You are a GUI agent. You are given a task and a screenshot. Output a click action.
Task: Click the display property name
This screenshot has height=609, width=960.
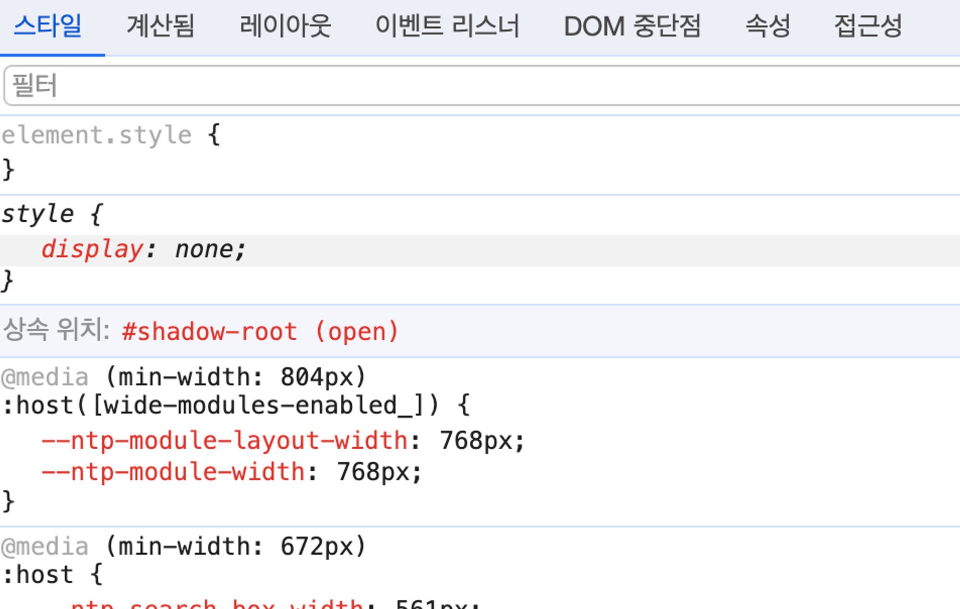point(92,249)
